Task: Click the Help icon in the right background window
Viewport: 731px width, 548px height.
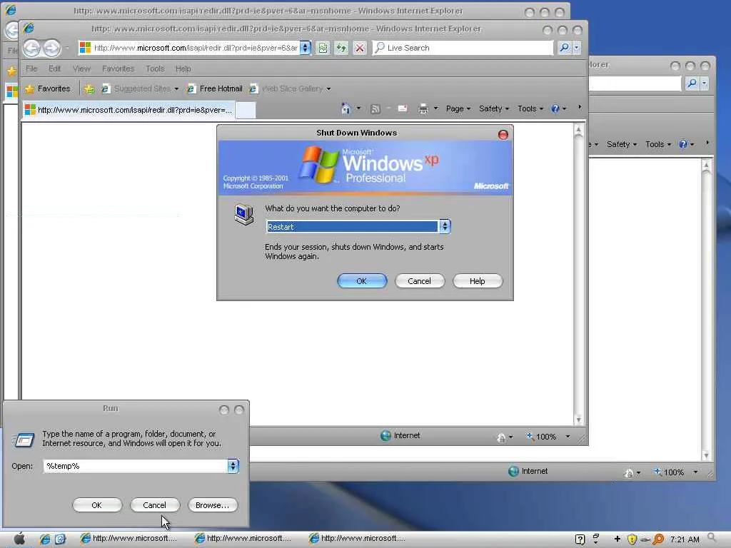Action: (x=683, y=144)
